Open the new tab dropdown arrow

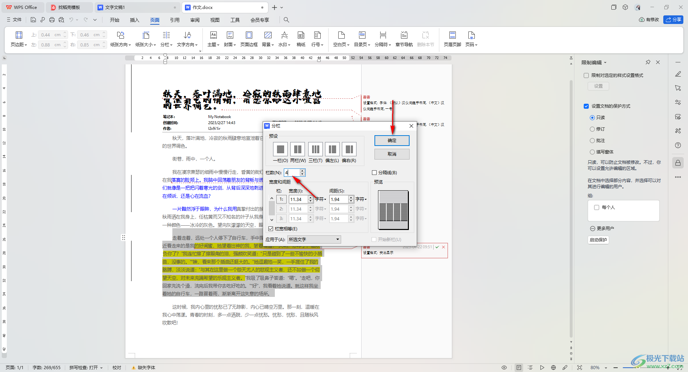tap(282, 8)
